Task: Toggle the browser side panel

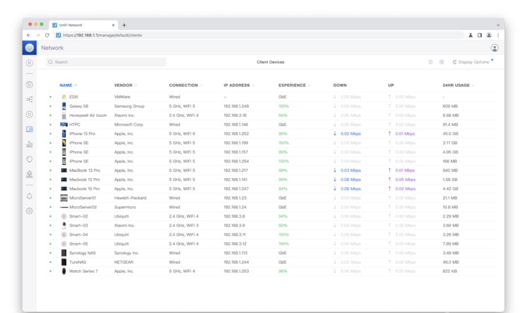Action: (481, 35)
